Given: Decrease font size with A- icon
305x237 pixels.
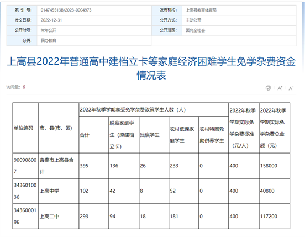Looking at the screenshot, I should (291, 88).
